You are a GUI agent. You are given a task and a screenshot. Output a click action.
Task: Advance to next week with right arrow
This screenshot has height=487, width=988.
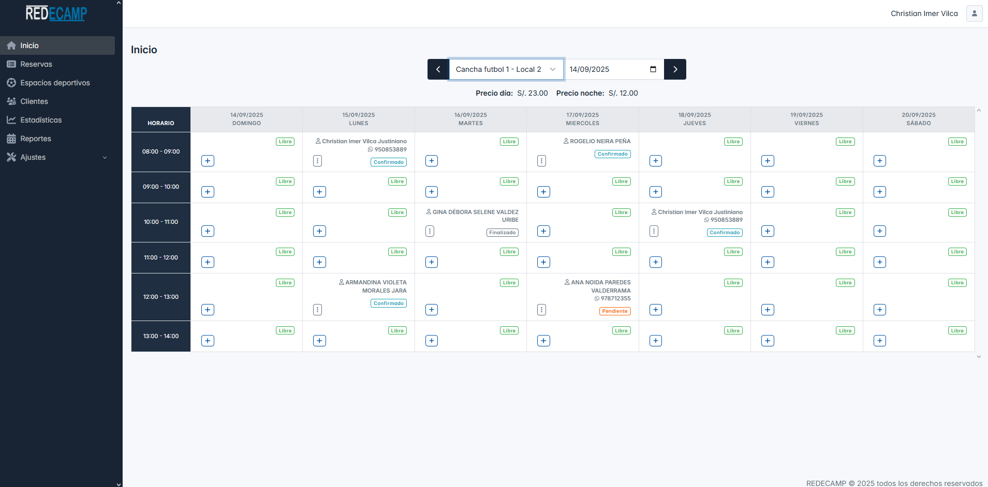coord(675,69)
